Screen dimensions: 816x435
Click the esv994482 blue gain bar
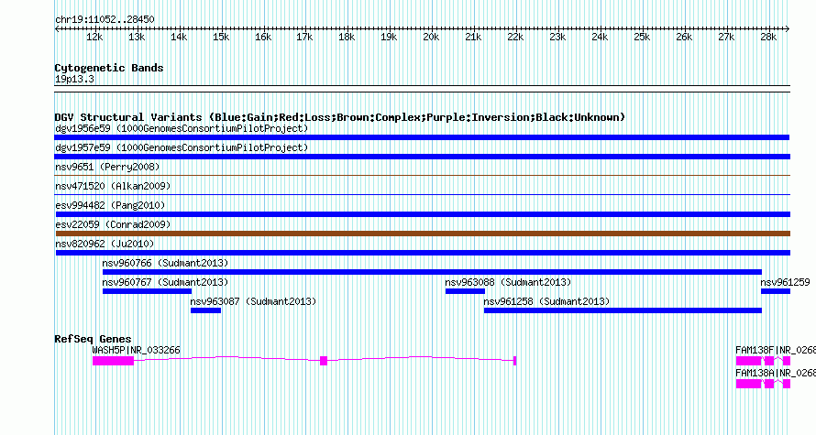tap(423, 214)
